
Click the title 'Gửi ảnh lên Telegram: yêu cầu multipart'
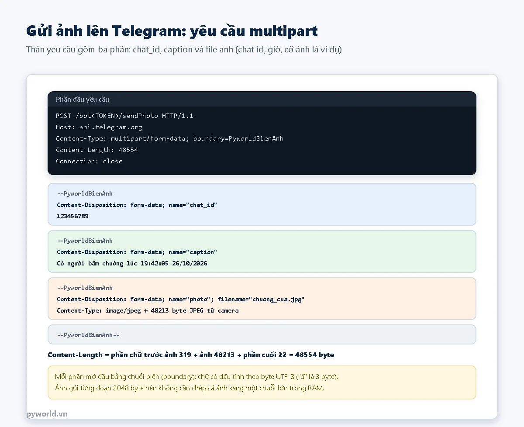pyautogui.click(x=172, y=31)
